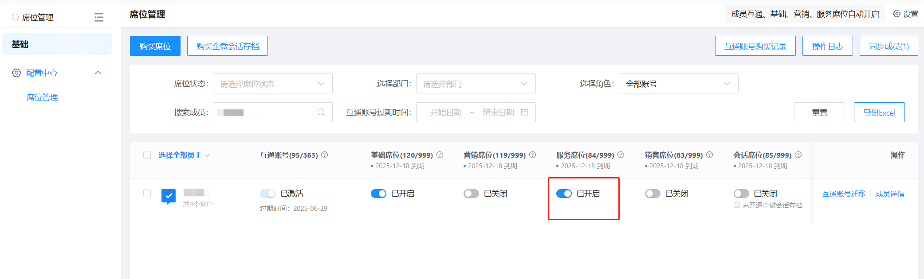Click the 购买席位 button
The image size is (924, 279).
click(x=155, y=46)
